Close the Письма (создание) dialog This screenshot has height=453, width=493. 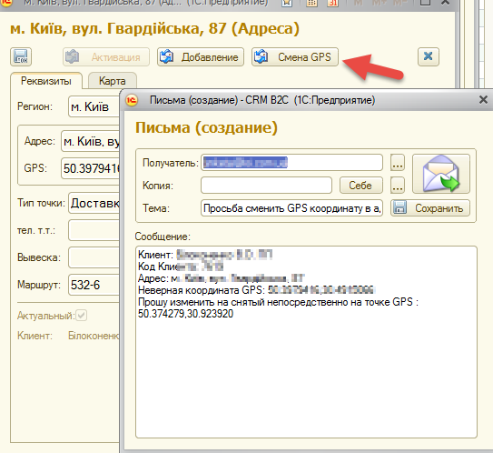483,100
